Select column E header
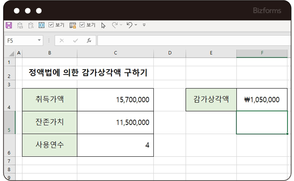Viewport: 294px width, 181px height. (x=211, y=53)
